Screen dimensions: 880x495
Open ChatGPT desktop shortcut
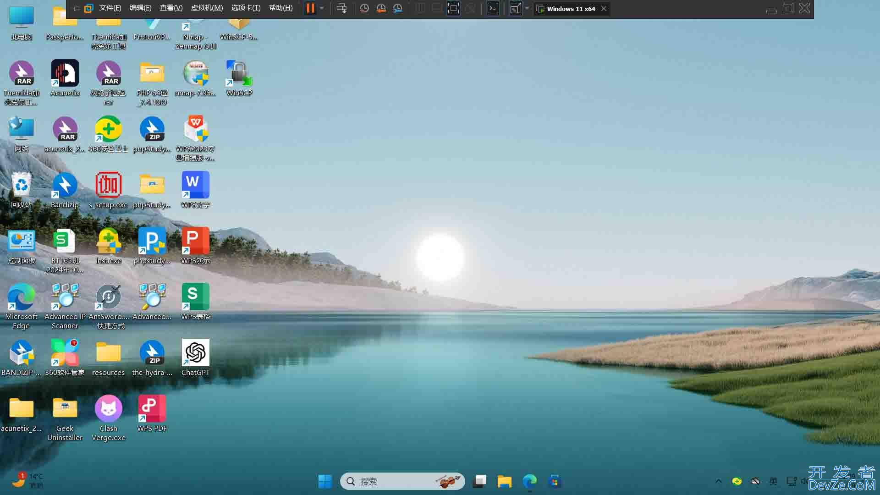(x=195, y=352)
